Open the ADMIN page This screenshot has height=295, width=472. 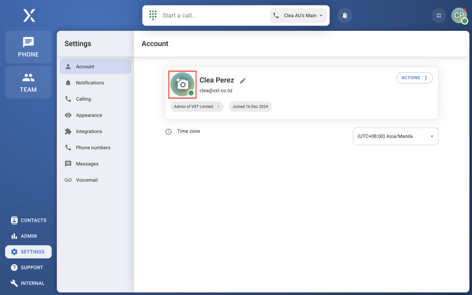pos(24,236)
